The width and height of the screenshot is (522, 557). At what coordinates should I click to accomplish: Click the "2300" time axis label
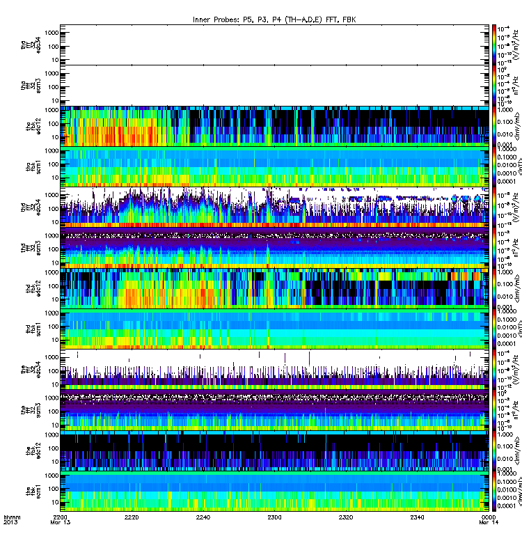[x=274, y=517]
